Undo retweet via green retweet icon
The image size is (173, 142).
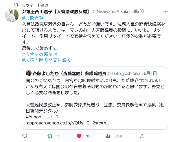[50, 136]
